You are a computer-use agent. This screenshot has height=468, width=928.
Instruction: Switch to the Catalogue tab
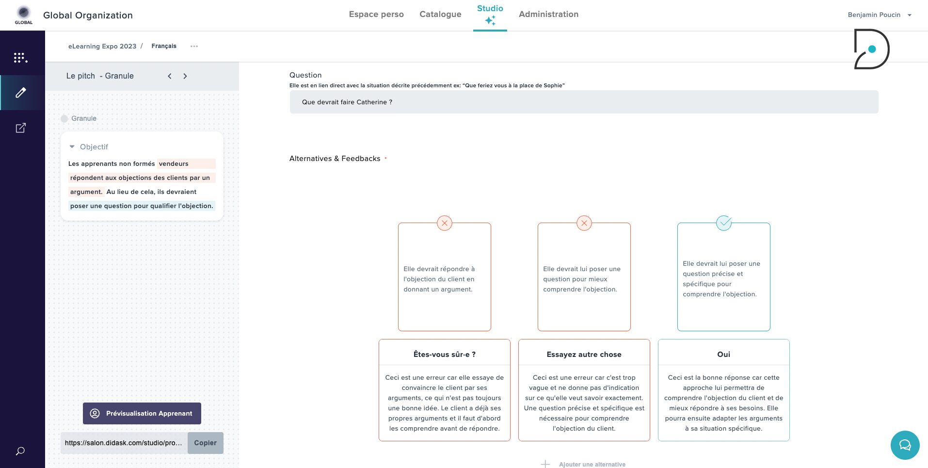tap(440, 15)
